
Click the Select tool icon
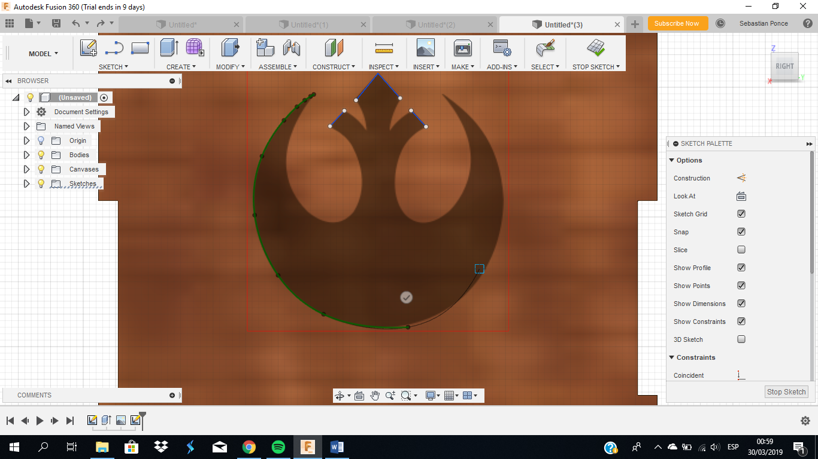[545, 48]
